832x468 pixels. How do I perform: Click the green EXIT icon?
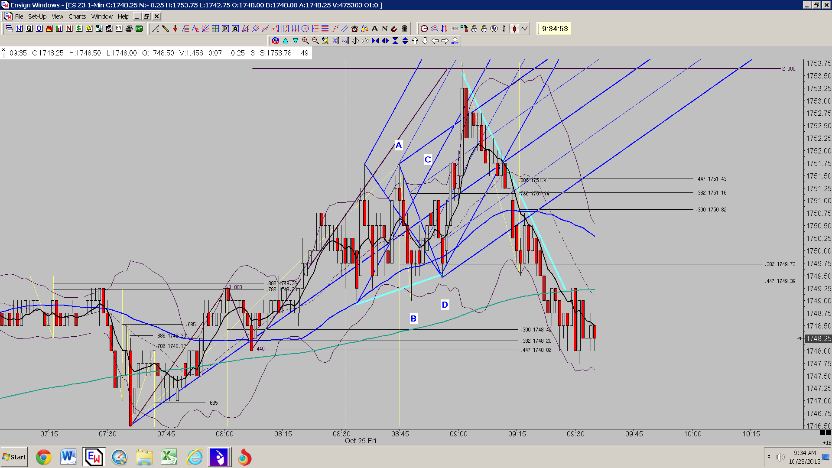(139, 29)
